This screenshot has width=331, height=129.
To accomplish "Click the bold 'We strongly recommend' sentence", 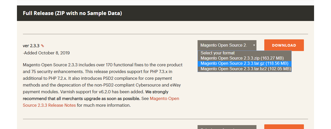I will pos(96,95).
